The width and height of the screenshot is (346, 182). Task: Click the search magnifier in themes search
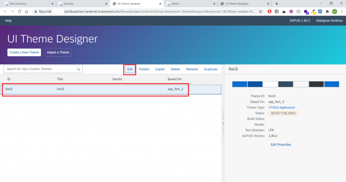pos(78,69)
